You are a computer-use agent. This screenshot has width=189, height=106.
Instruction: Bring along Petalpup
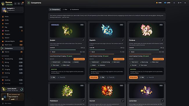click(133, 77)
